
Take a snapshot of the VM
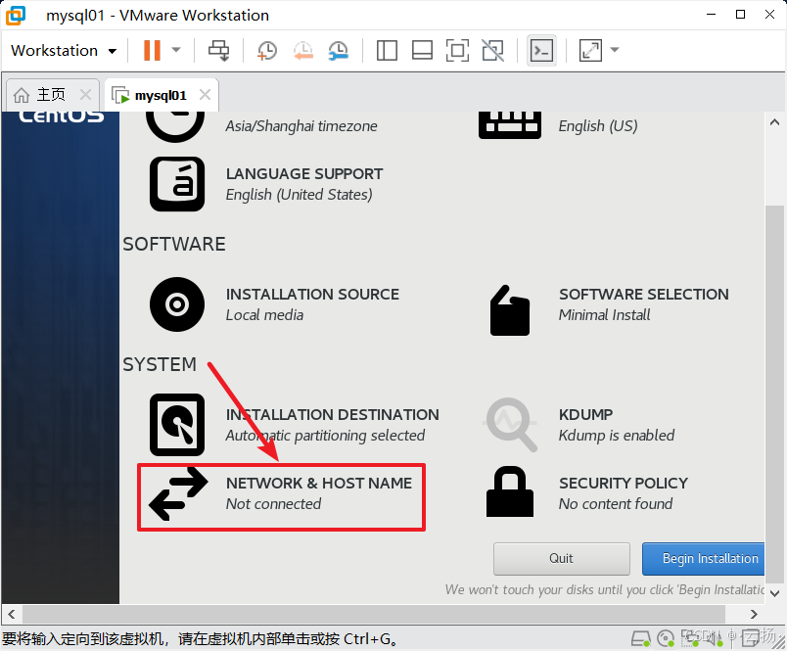[x=267, y=50]
